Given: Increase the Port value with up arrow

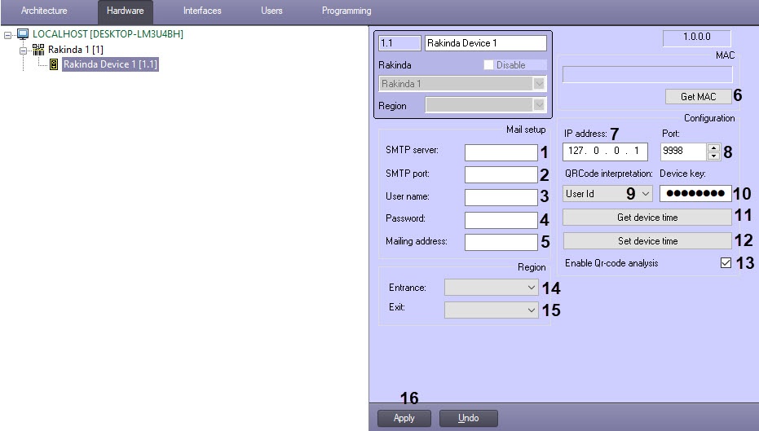Looking at the screenshot, I should pos(715,147).
